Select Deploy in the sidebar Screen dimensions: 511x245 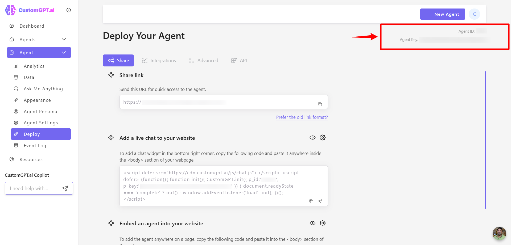pos(41,134)
